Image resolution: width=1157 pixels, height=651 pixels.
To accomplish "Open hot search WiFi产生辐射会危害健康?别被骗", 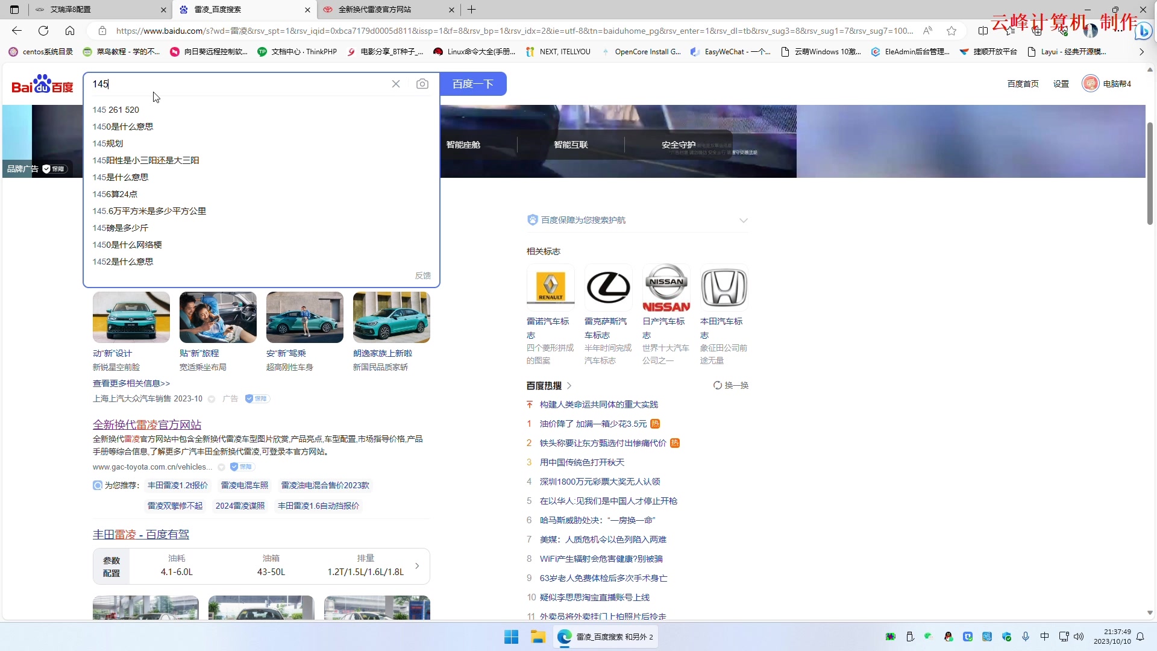I will tap(601, 559).
